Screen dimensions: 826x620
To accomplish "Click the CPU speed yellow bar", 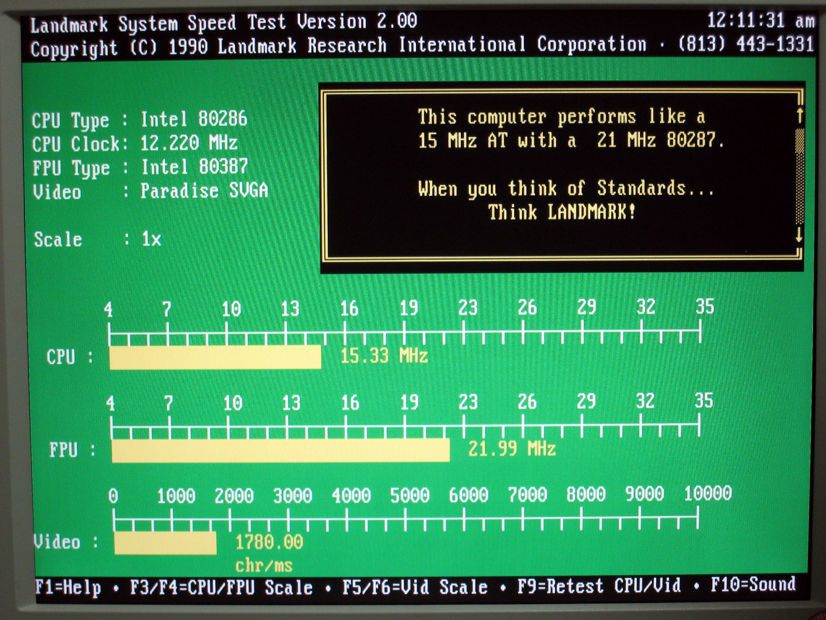I will coord(215,357).
